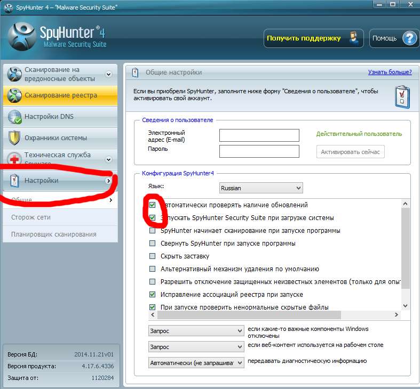Image resolution: width=420 pixels, height=389 pixels.
Task: Minimize the SpyHunter window
Action: (x=379, y=4)
